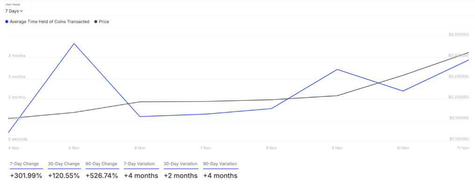Click the 4 months y-axis label
Viewport: 475px width, 185px height.
point(17,56)
